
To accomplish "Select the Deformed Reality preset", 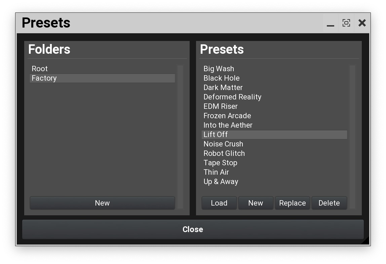I will (x=232, y=97).
